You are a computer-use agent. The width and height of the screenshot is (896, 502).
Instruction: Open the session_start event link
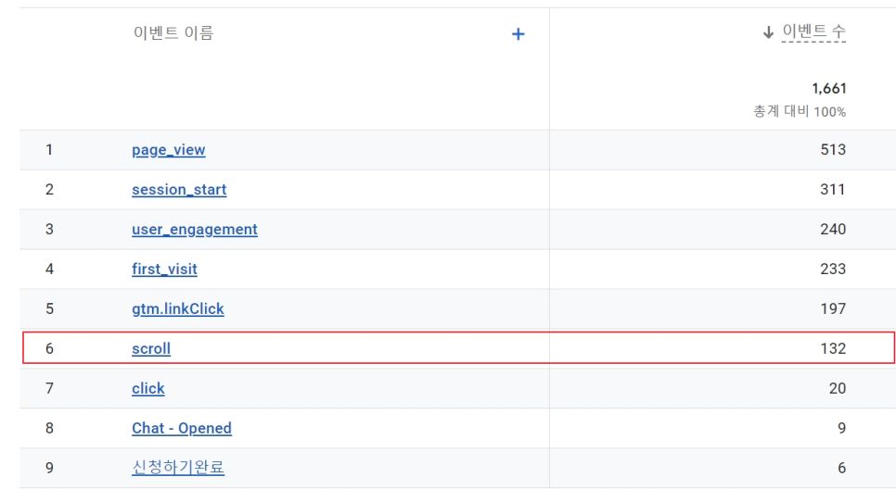(x=179, y=189)
